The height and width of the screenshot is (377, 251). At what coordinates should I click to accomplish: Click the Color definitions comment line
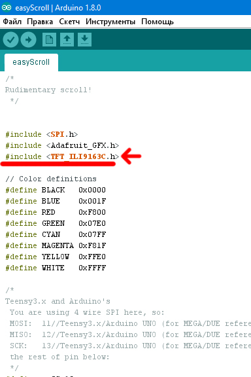[51, 179]
